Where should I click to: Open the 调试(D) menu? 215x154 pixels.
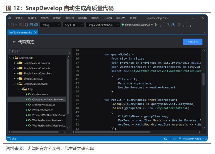(x=82, y=18)
